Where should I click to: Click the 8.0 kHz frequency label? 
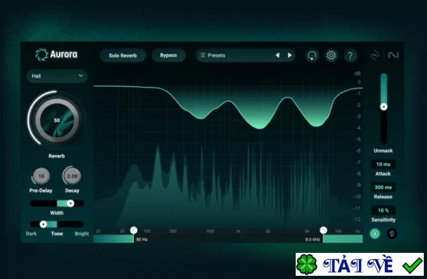point(313,240)
